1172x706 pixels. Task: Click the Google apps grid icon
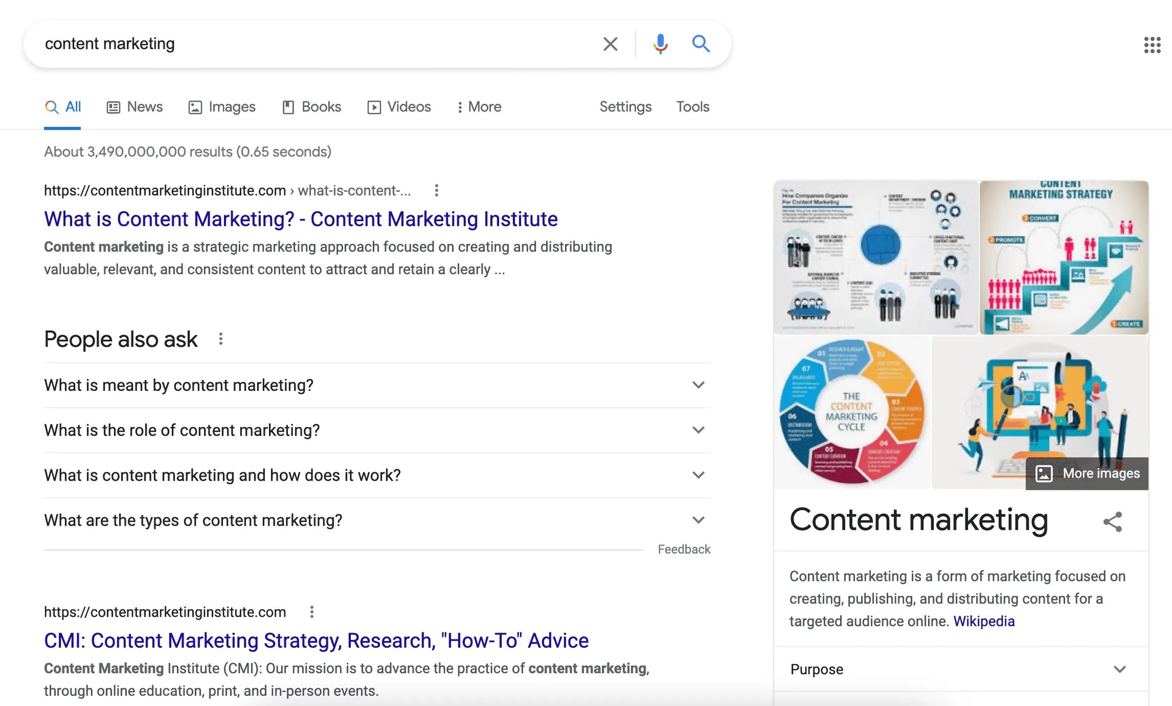tap(1151, 44)
